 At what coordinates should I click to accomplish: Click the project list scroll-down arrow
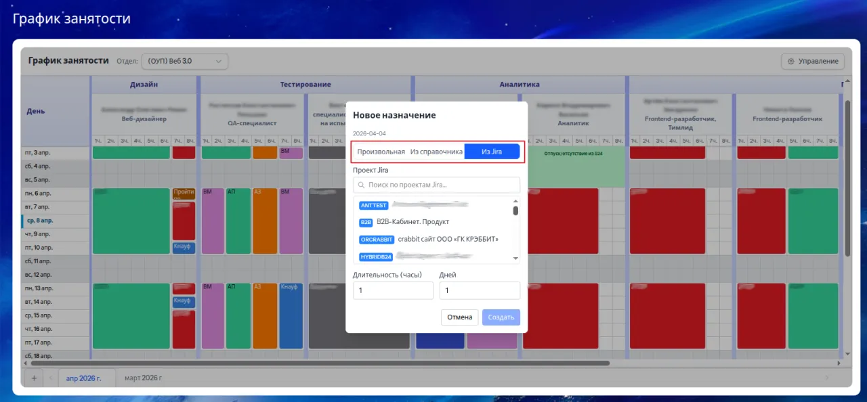click(515, 259)
